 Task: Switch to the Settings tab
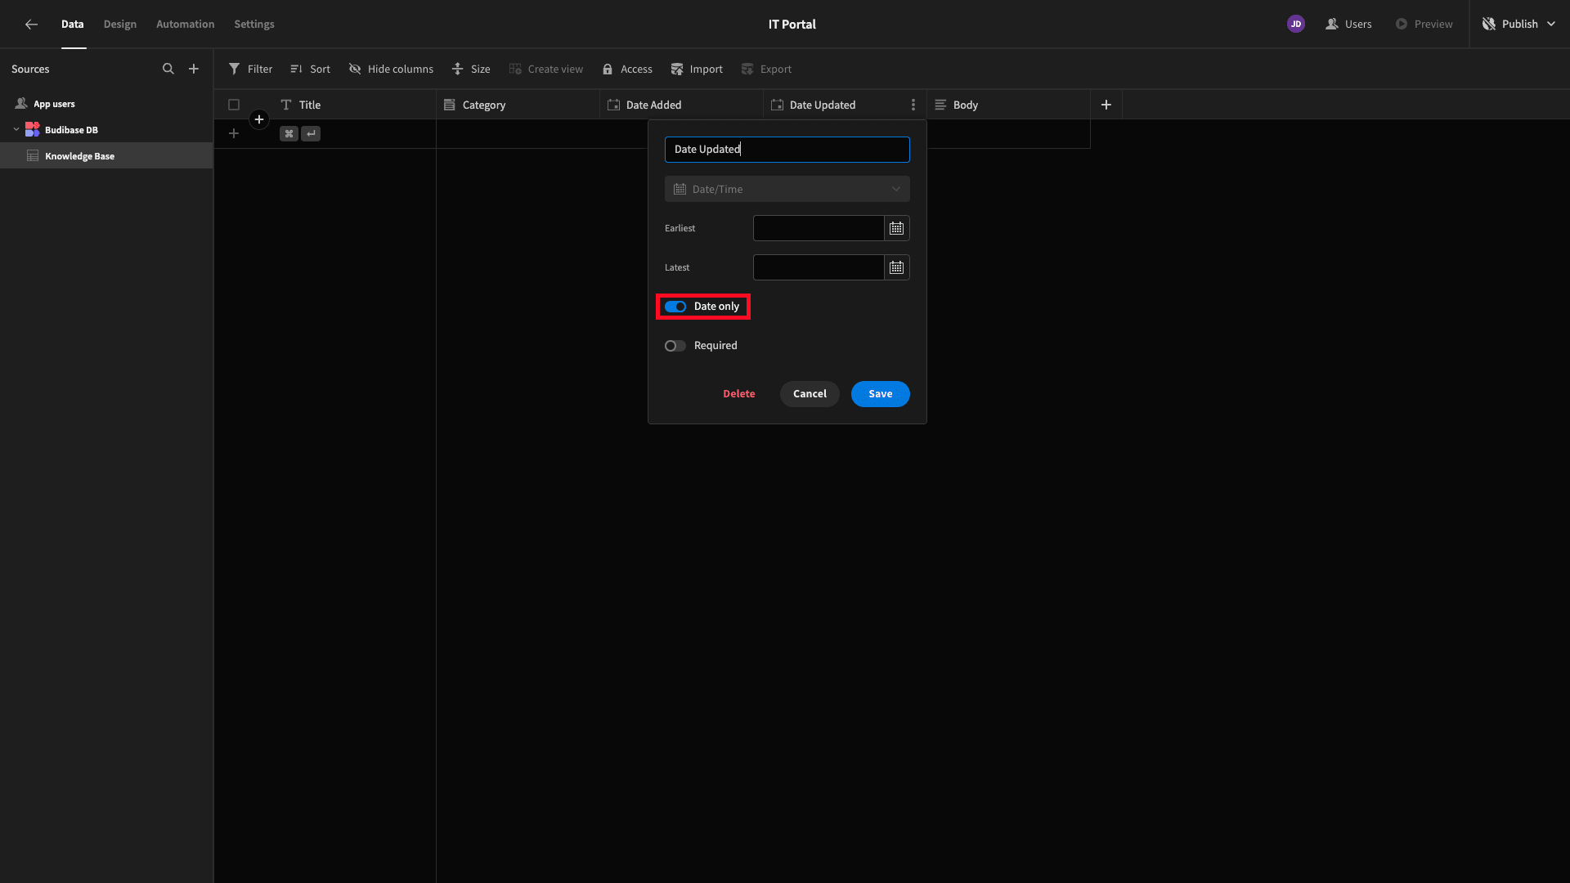tap(254, 24)
